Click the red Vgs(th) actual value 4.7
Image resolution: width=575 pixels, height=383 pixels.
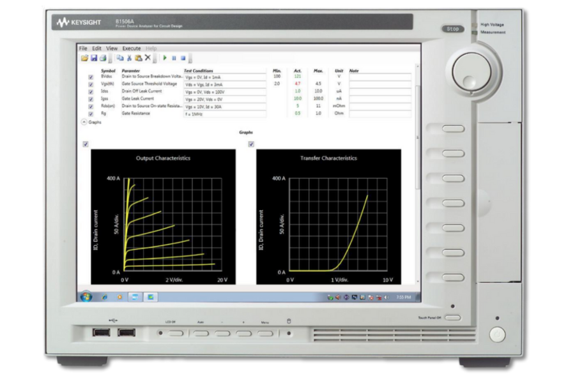pyautogui.click(x=297, y=84)
